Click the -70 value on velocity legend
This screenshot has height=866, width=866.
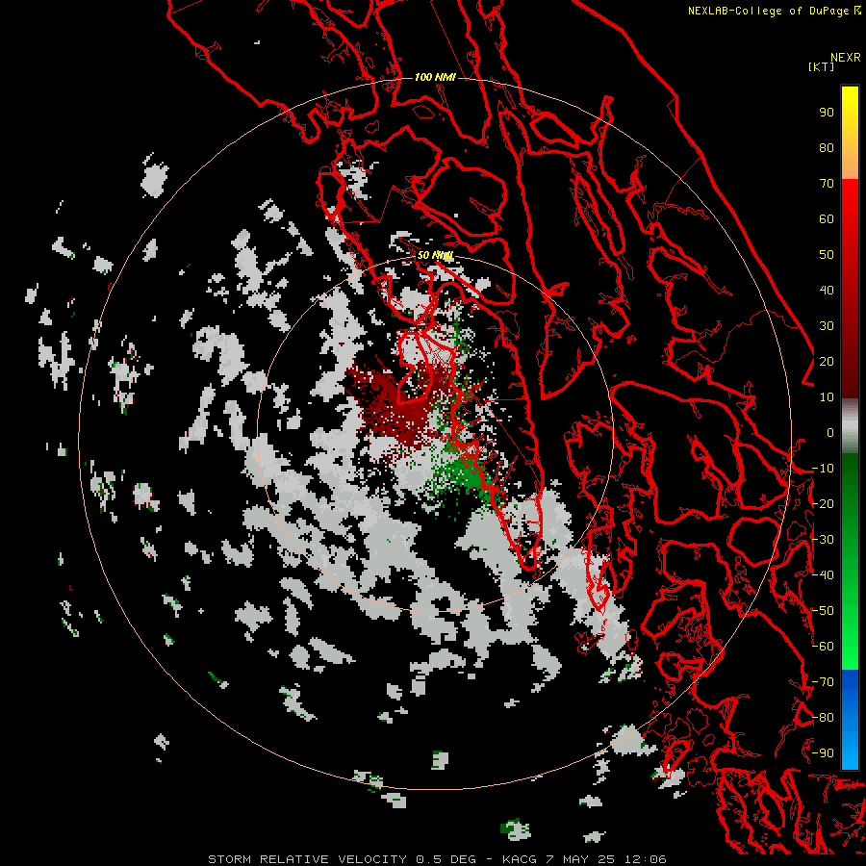point(823,682)
